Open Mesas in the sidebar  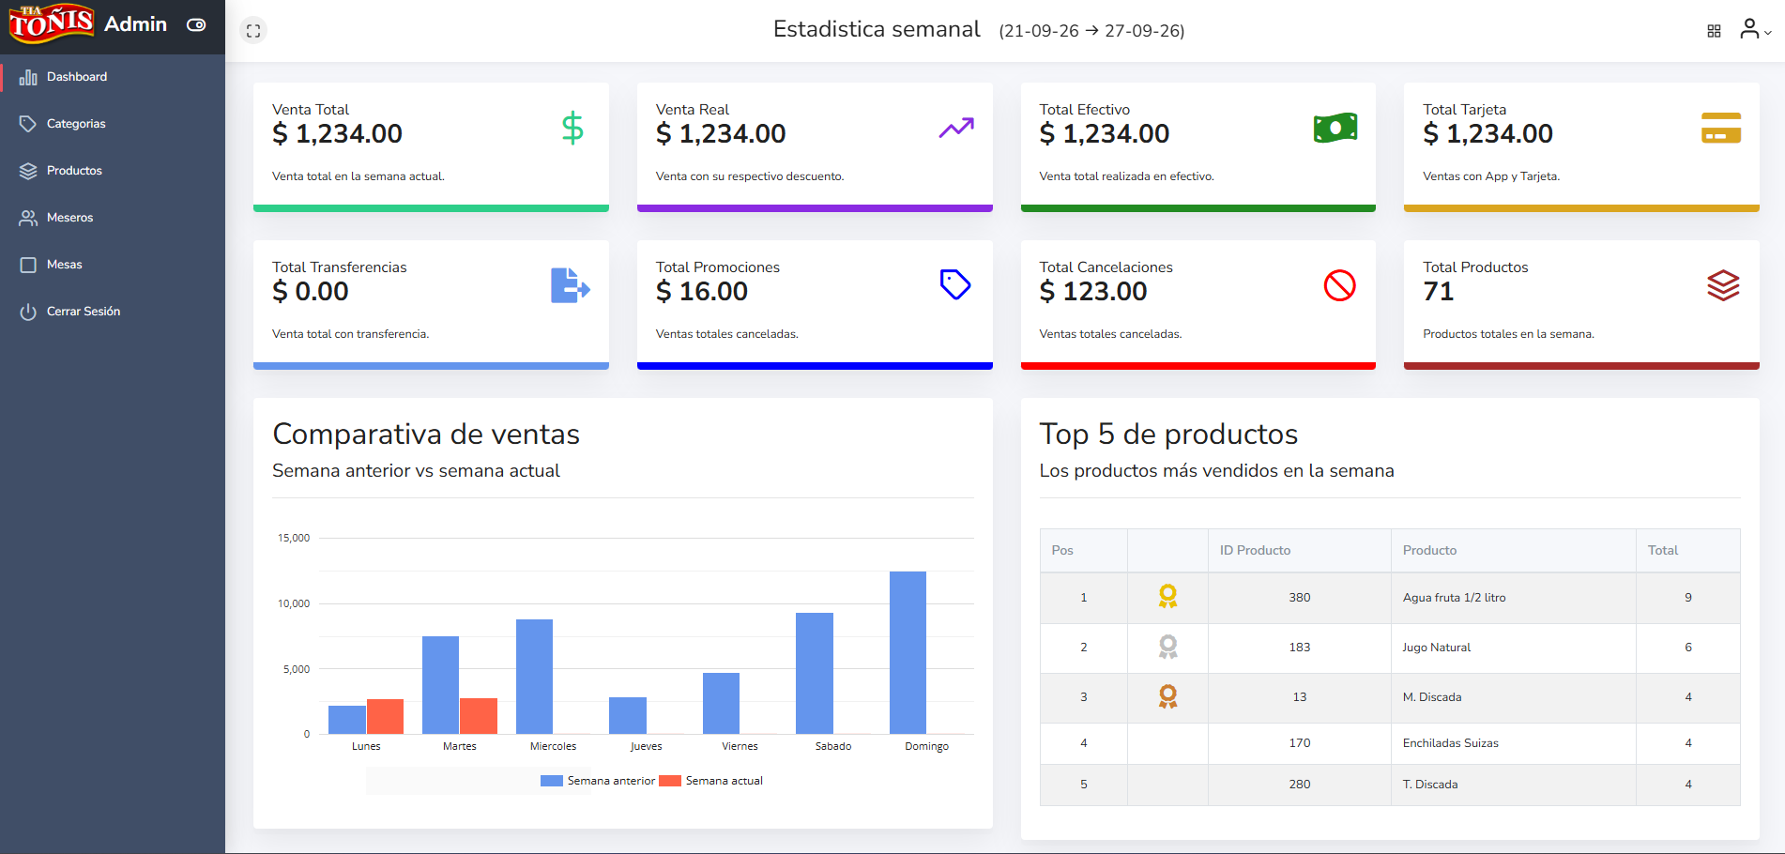pos(113,265)
